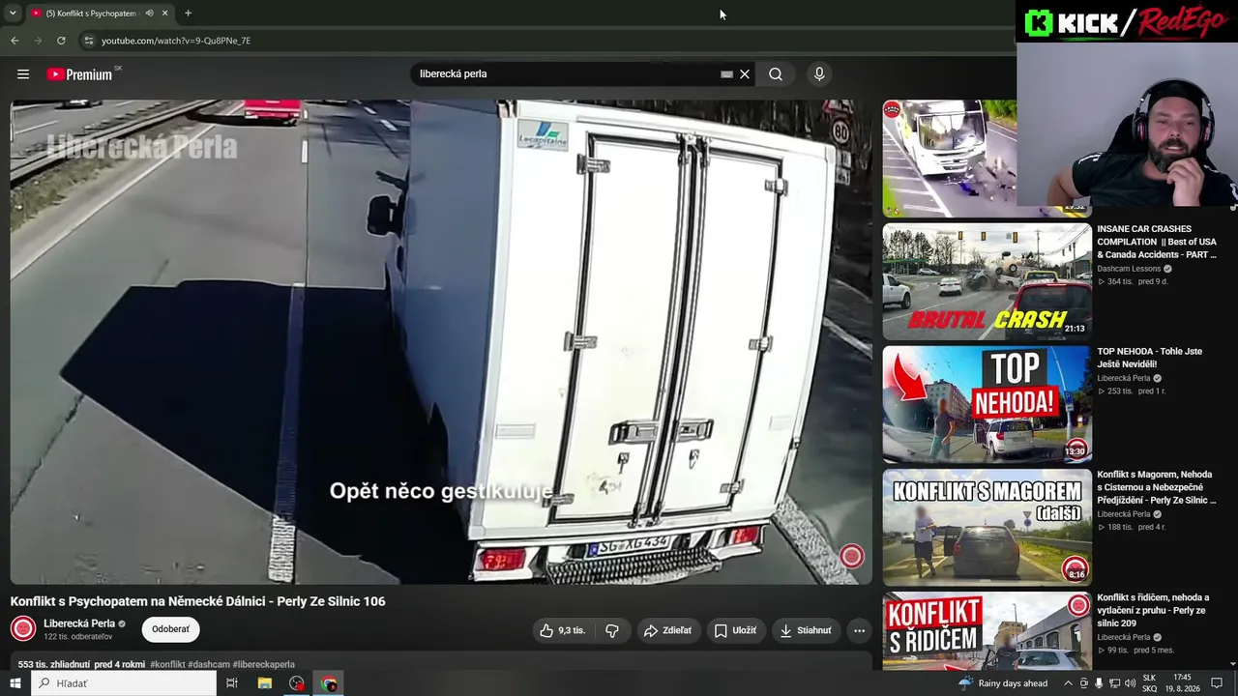The width and height of the screenshot is (1238, 696).
Task: Open more actions three-dot menu
Action: (859, 630)
